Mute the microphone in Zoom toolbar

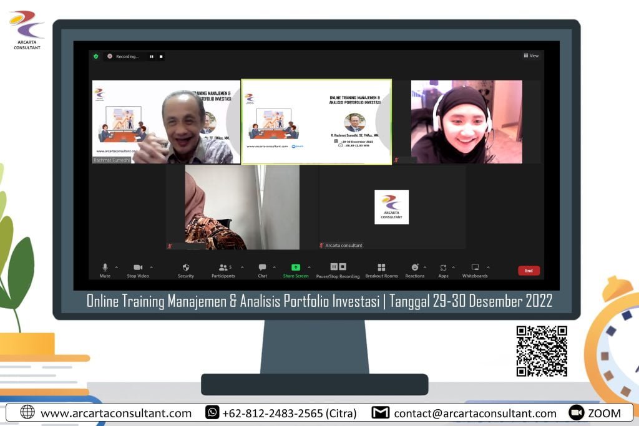[105, 268]
